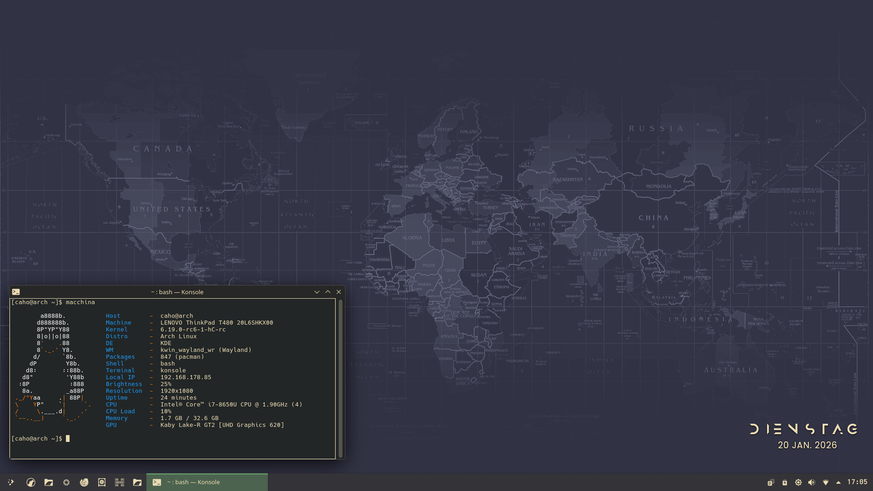Expand the hidden system tray icons arrow
The height and width of the screenshot is (491, 873).
coord(838,482)
